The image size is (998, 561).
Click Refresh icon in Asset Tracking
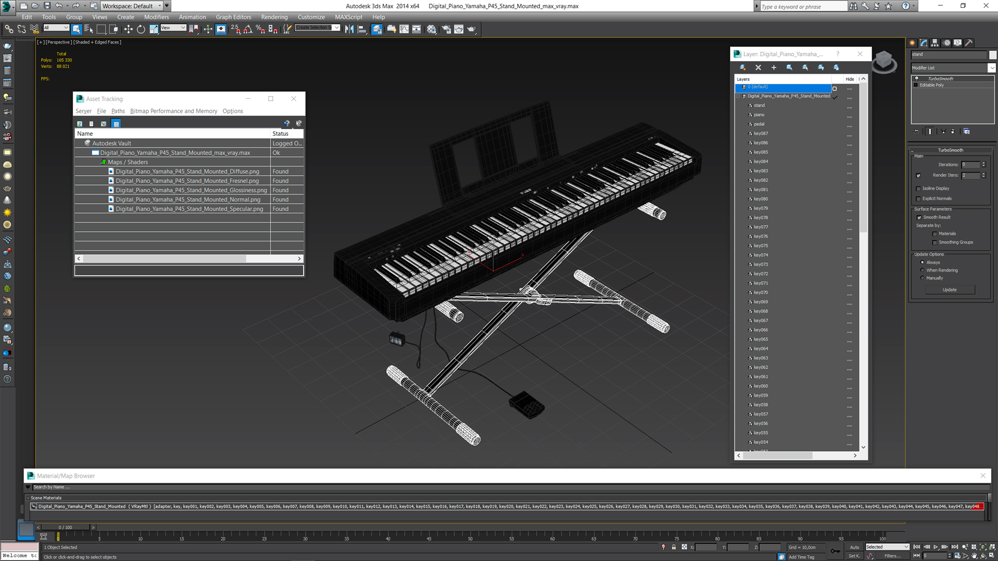click(80, 124)
